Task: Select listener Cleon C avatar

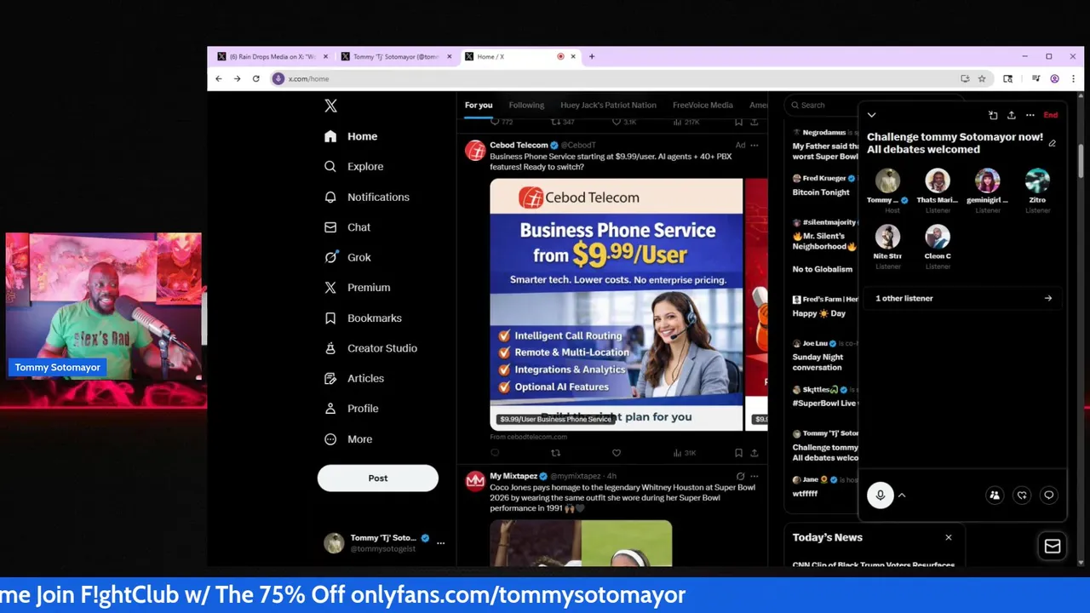Action: [938, 237]
